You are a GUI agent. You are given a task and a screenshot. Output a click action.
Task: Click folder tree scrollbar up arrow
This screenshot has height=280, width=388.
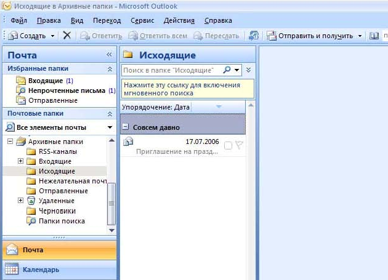[x=111, y=140]
